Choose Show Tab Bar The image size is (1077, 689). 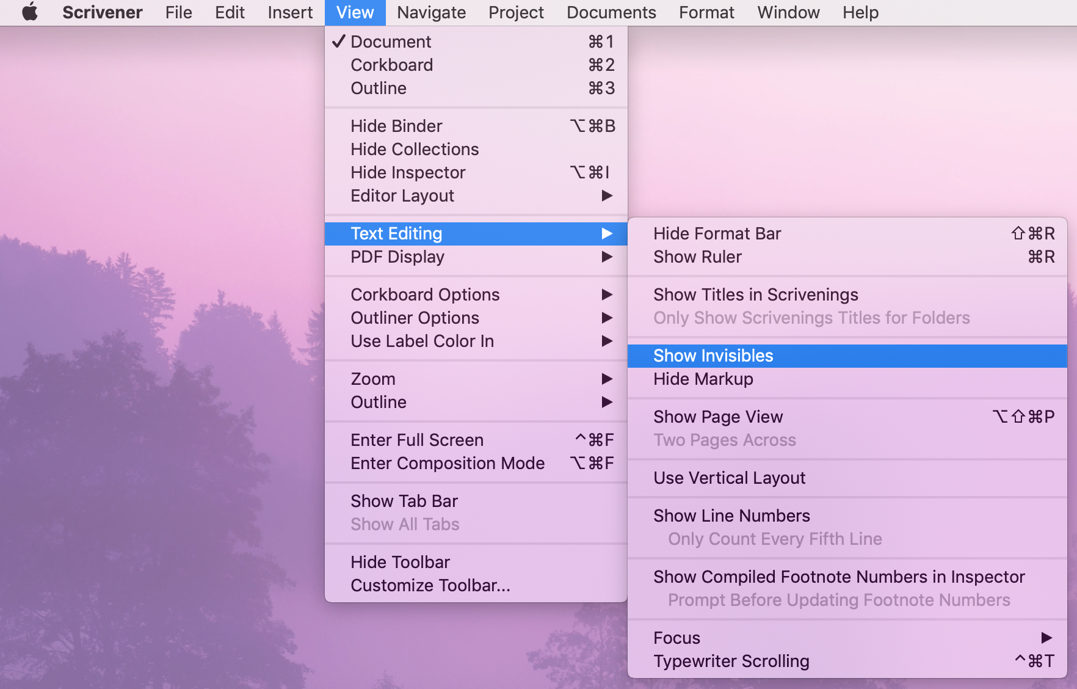click(x=476, y=501)
